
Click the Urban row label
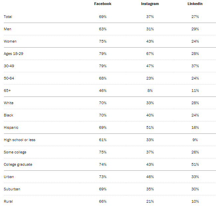(9, 177)
